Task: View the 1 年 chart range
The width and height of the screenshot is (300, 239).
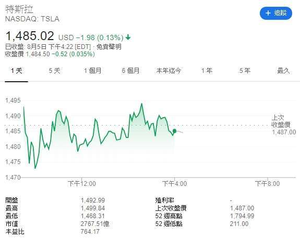Action: click(207, 71)
